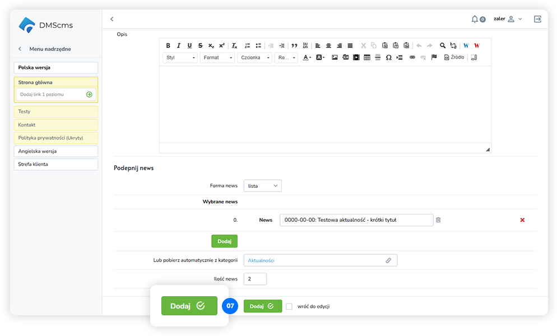Open the text color picker
The image size is (557, 336).
[307, 58]
